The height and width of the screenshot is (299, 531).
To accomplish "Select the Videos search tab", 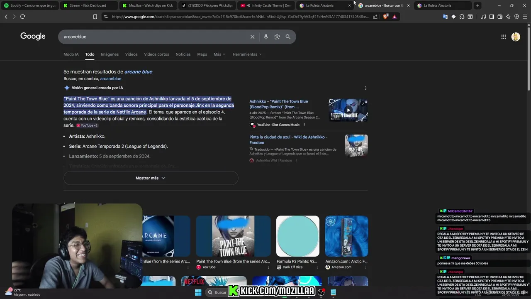I will [131, 54].
